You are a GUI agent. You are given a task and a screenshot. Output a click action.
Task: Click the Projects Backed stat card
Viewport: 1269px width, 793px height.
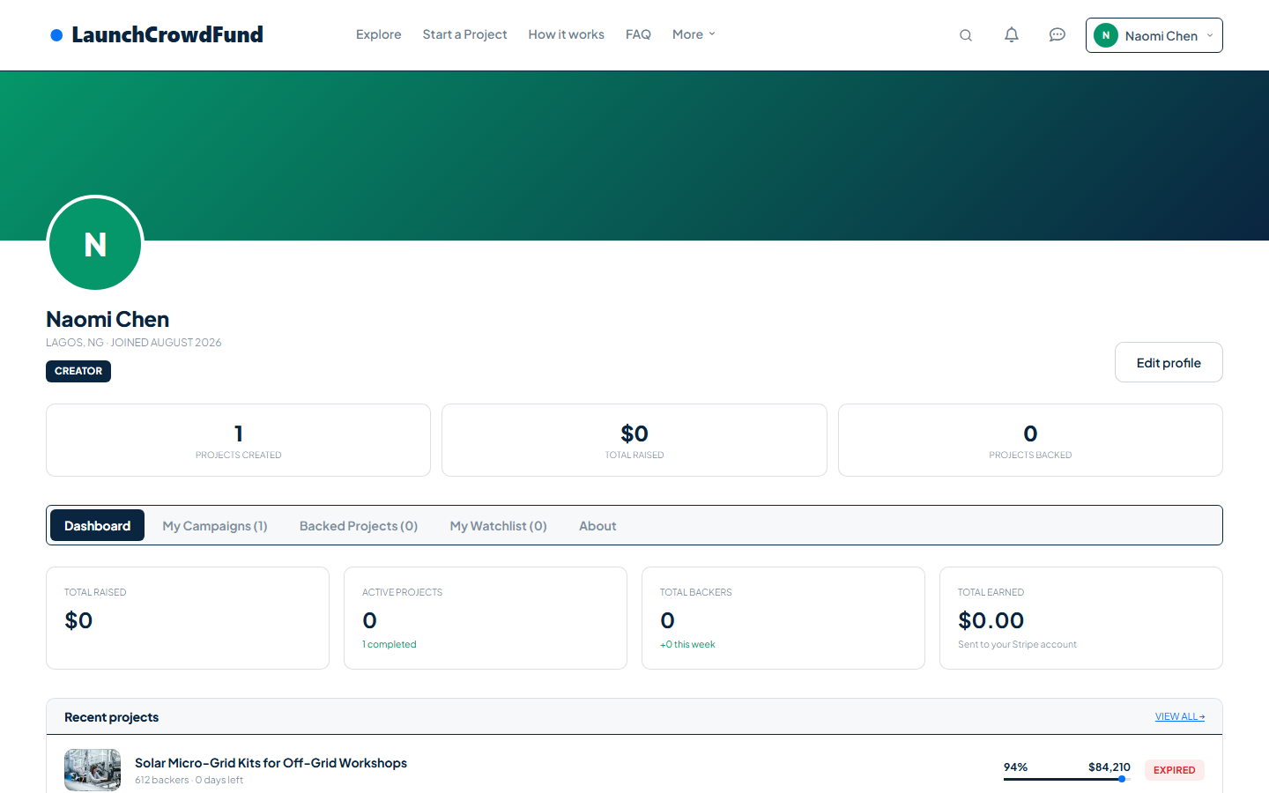1030,440
